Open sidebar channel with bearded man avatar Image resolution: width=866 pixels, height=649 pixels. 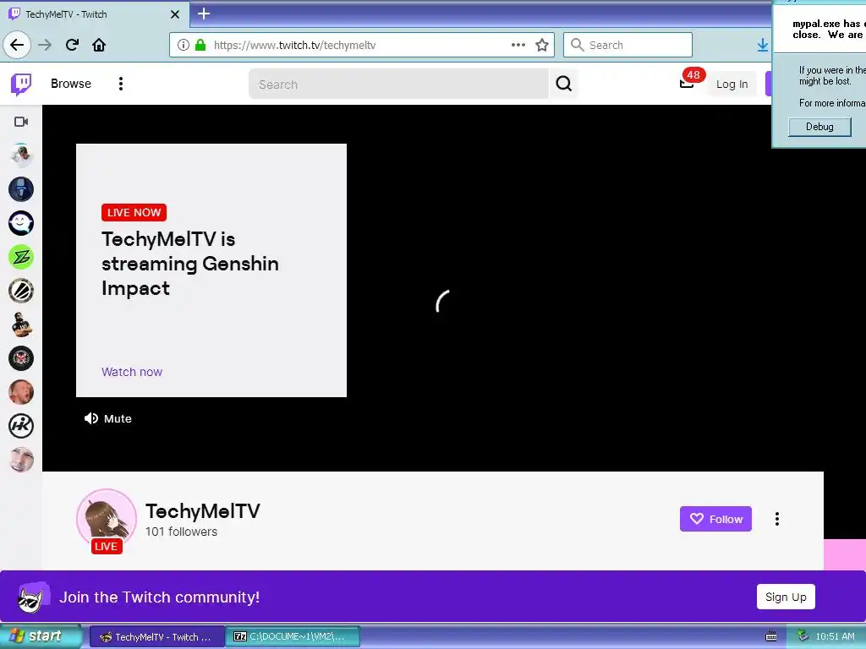(21, 324)
